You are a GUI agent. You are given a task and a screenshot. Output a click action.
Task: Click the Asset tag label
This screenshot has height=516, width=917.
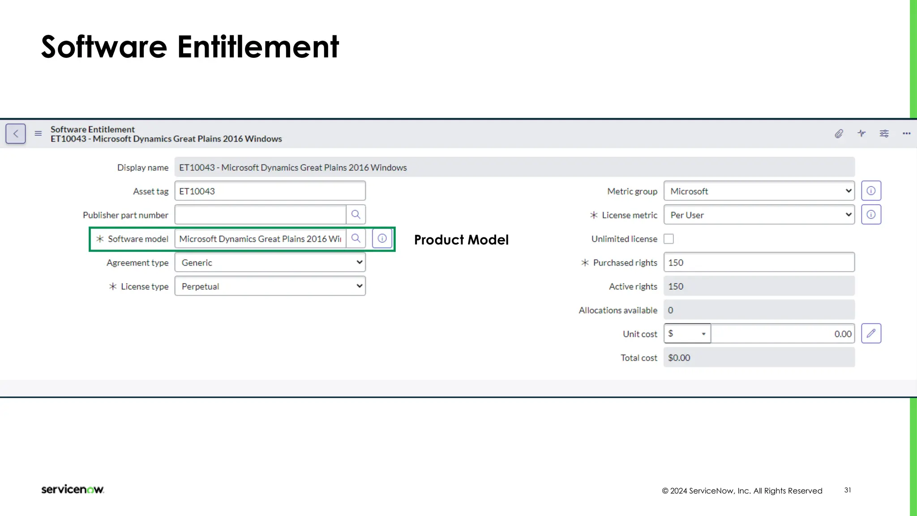click(150, 191)
